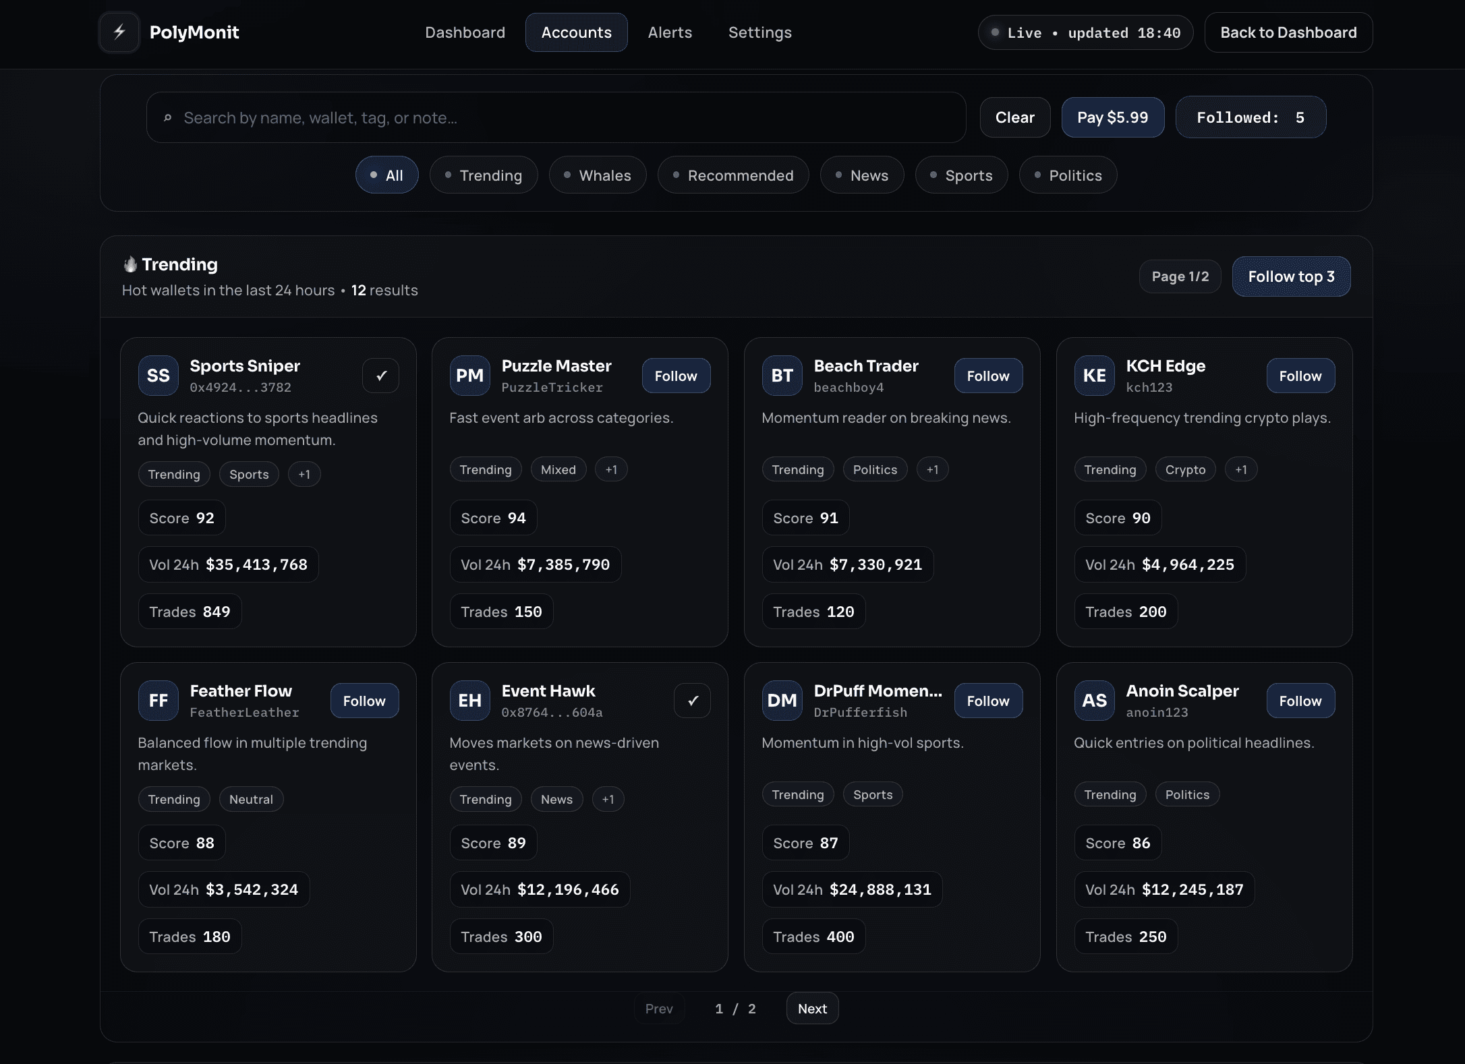The image size is (1465, 1064).
Task: Select Beach Trader's BT avatar
Action: tap(782, 376)
